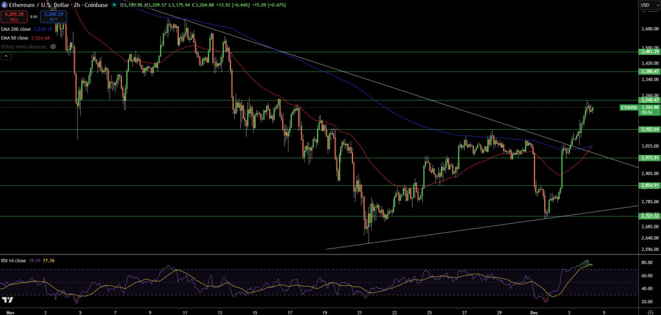Click the Dec label on time axis
The image size is (661, 315).
pyautogui.click(x=535, y=312)
